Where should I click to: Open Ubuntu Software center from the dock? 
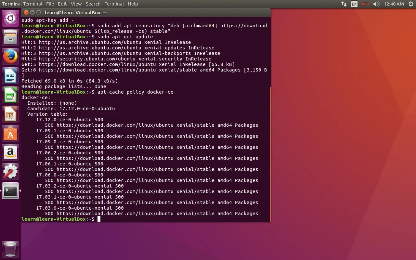tap(10, 133)
